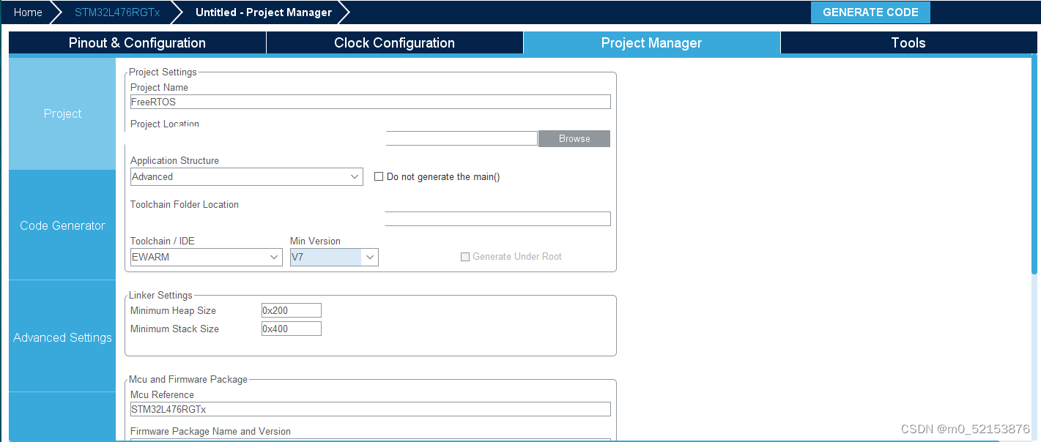Select Untitled - Project Manager breadcrumb
Screen dimensions: 1041x442
(264, 12)
